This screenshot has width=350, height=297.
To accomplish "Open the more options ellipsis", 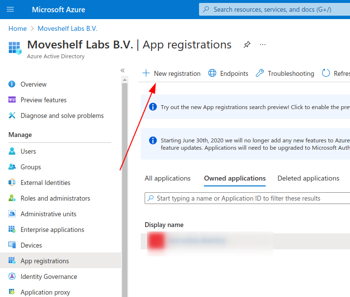I will [263, 45].
